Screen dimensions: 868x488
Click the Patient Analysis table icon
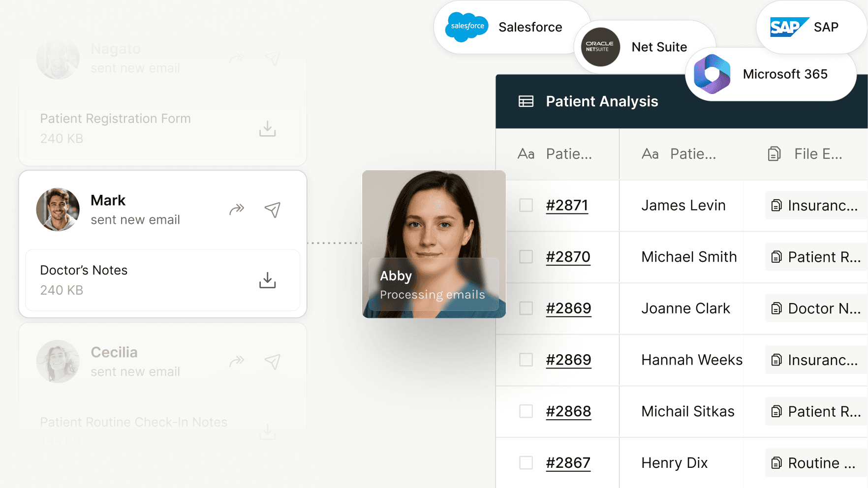tap(526, 101)
